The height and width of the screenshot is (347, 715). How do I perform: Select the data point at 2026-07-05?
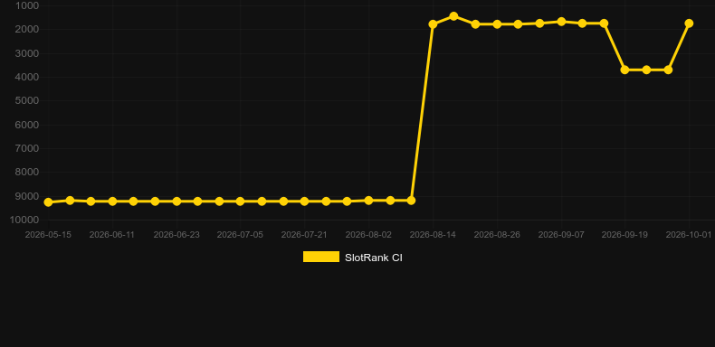click(x=241, y=202)
